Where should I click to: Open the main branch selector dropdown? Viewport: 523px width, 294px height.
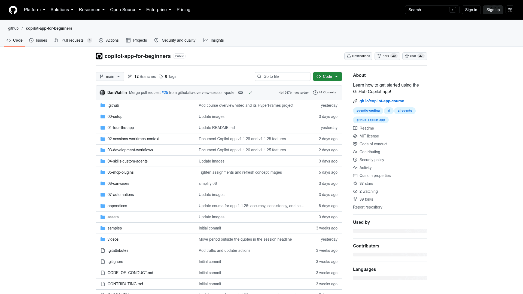tap(110, 76)
